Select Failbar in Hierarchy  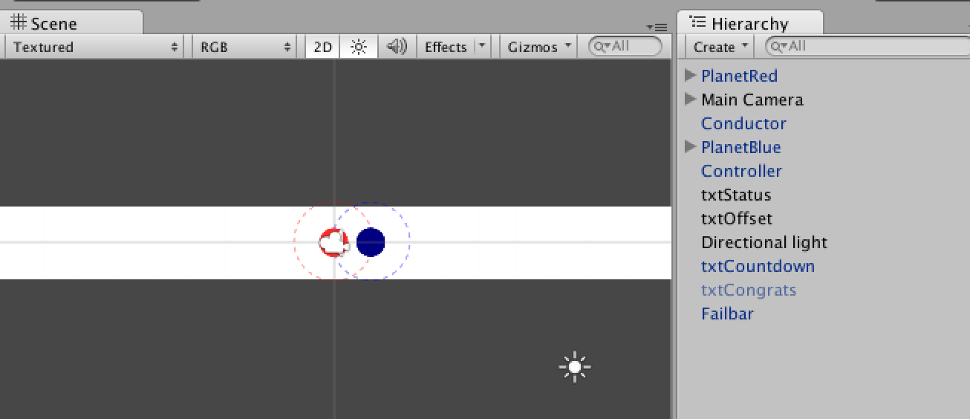[x=727, y=314]
